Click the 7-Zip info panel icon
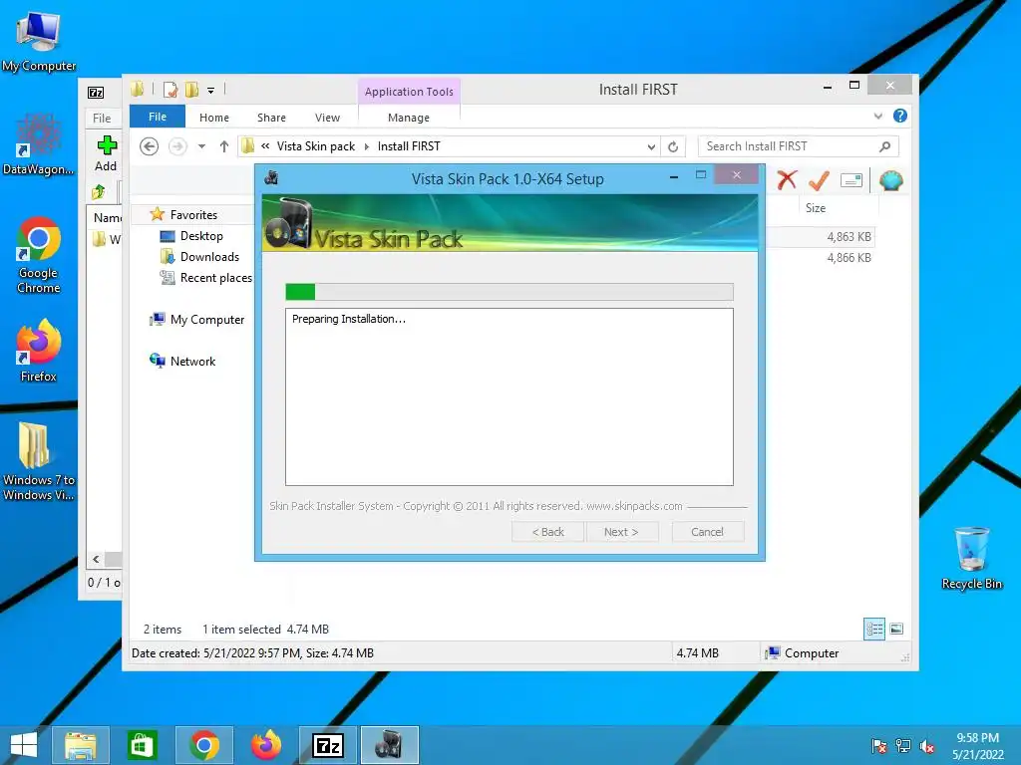 (x=851, y=180)
